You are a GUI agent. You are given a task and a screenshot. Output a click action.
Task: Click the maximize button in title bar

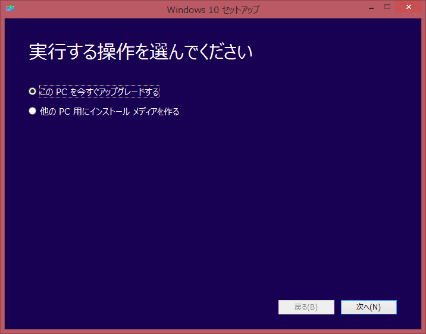387,7
